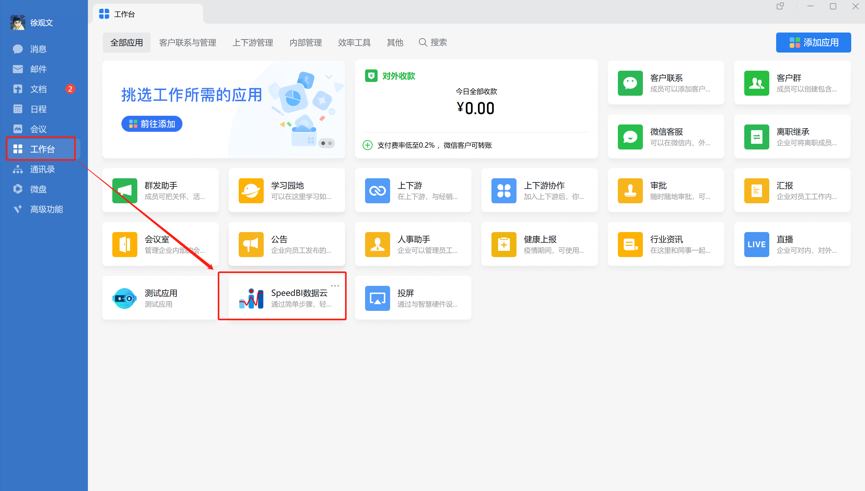Open the 消息 messages section
Image resolution: width=865 pixels, height=491 pixels.
pos(38,49)
